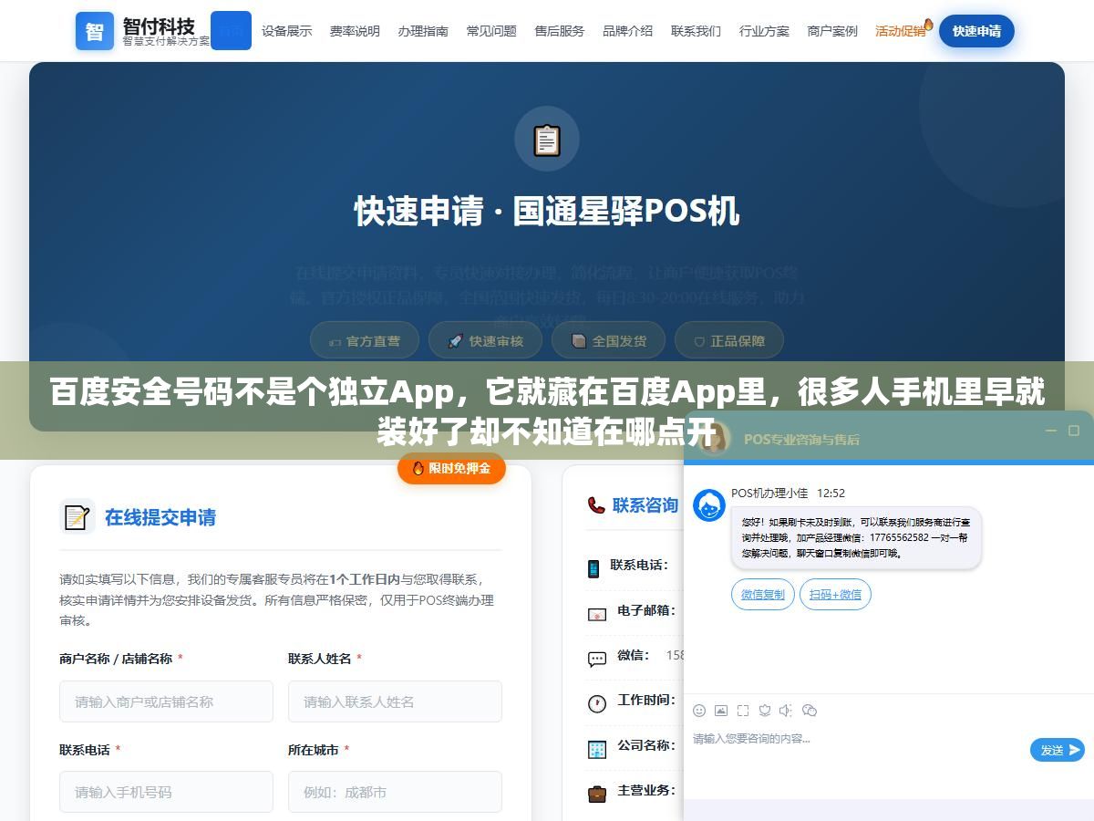The image size is (1094, 821).
Task: Open the 售后服务 menu item
Action: click(560, 31)
